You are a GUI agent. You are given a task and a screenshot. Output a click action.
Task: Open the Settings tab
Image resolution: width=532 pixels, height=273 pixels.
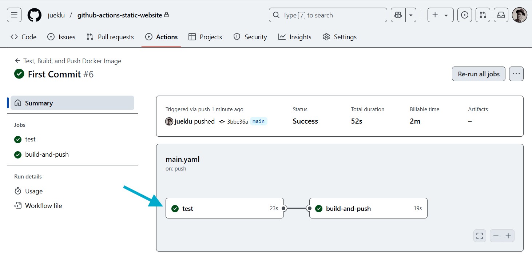pyautogui.click(x=340, y=37)
